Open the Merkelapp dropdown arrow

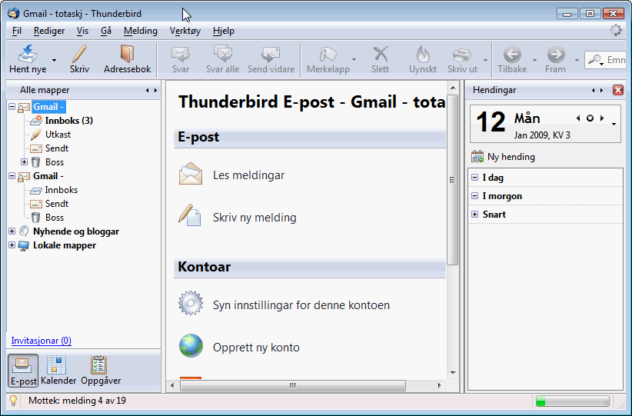click(354, 60)
